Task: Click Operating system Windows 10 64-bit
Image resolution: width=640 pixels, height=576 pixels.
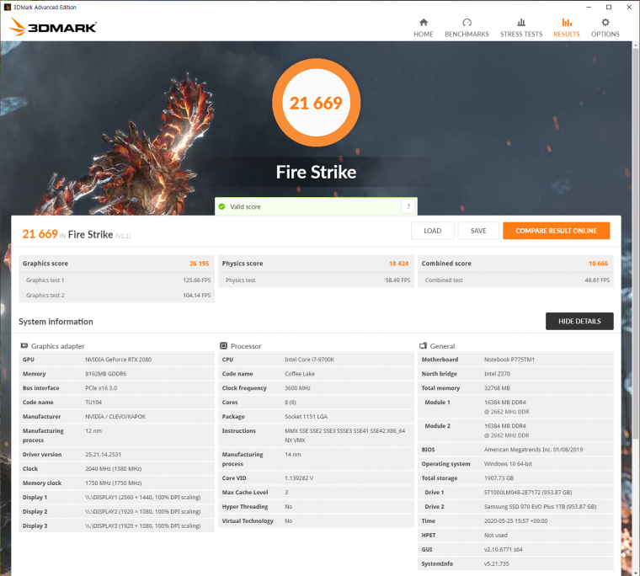Action: coord(508,464)
